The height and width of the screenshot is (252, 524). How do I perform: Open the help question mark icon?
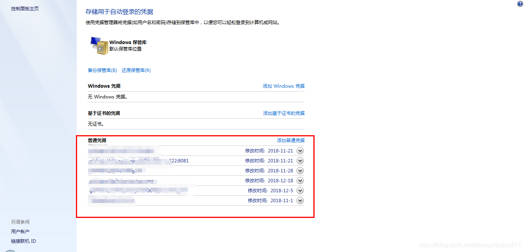[520, 4]
